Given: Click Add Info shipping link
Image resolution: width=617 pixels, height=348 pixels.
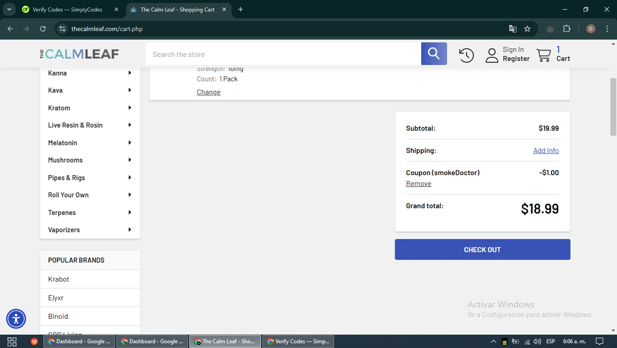Looking at the screenshot, I should tap(546, 150).
